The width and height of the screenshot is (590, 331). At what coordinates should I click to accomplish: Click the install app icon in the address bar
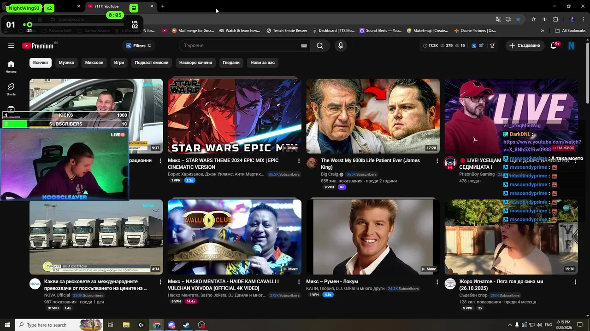[x=508, y=19]
